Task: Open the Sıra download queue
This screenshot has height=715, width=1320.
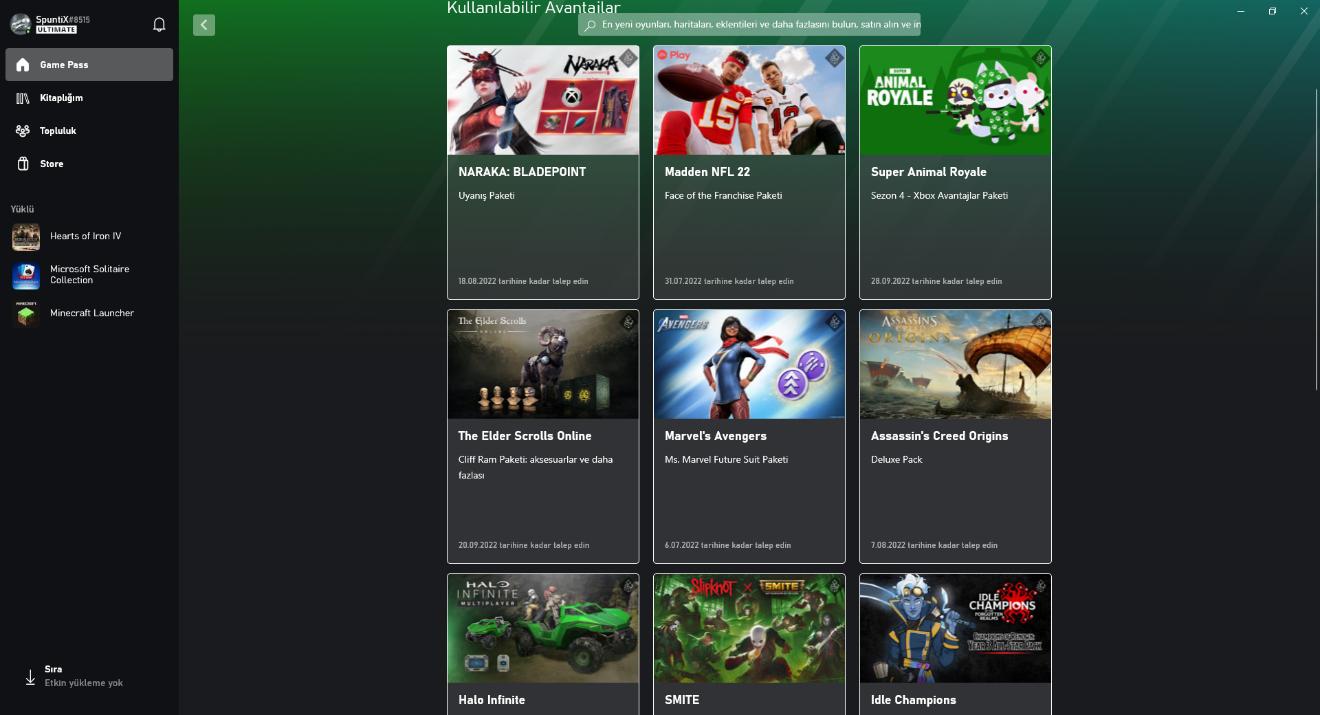Action: 89,676
